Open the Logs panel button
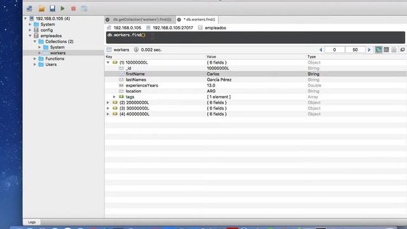 [32, 222]
